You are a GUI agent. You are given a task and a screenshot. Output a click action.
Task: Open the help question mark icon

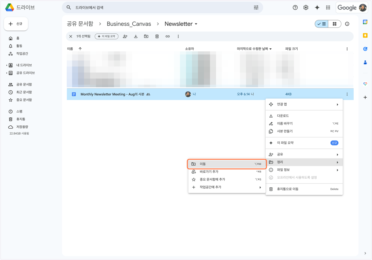point(295,7)
